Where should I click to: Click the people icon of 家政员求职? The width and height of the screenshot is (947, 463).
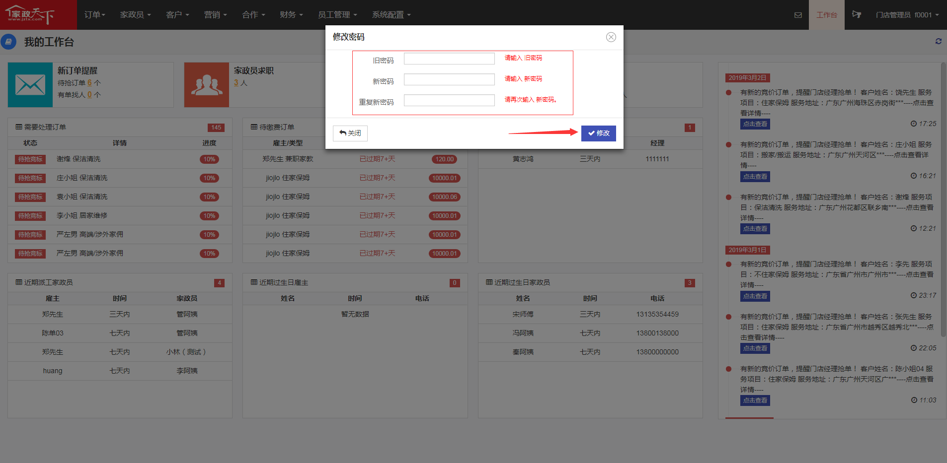pos(207,85)
